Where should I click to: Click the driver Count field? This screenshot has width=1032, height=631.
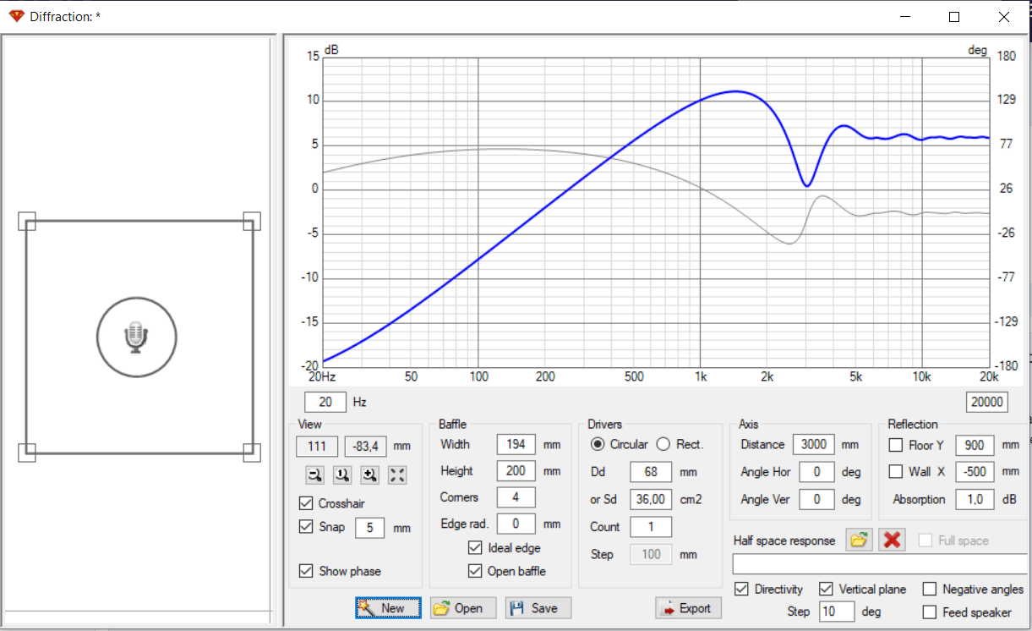[651, 526]
